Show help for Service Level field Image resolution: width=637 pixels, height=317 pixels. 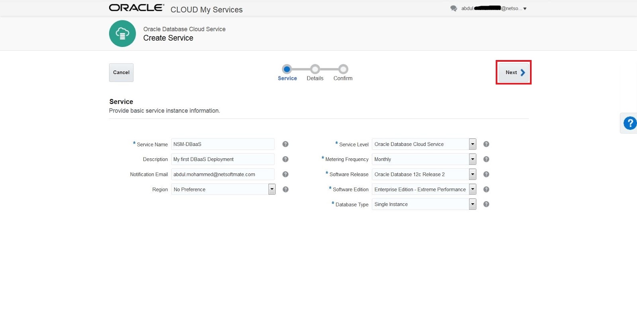pyautogui.click(x=486, y=144)
